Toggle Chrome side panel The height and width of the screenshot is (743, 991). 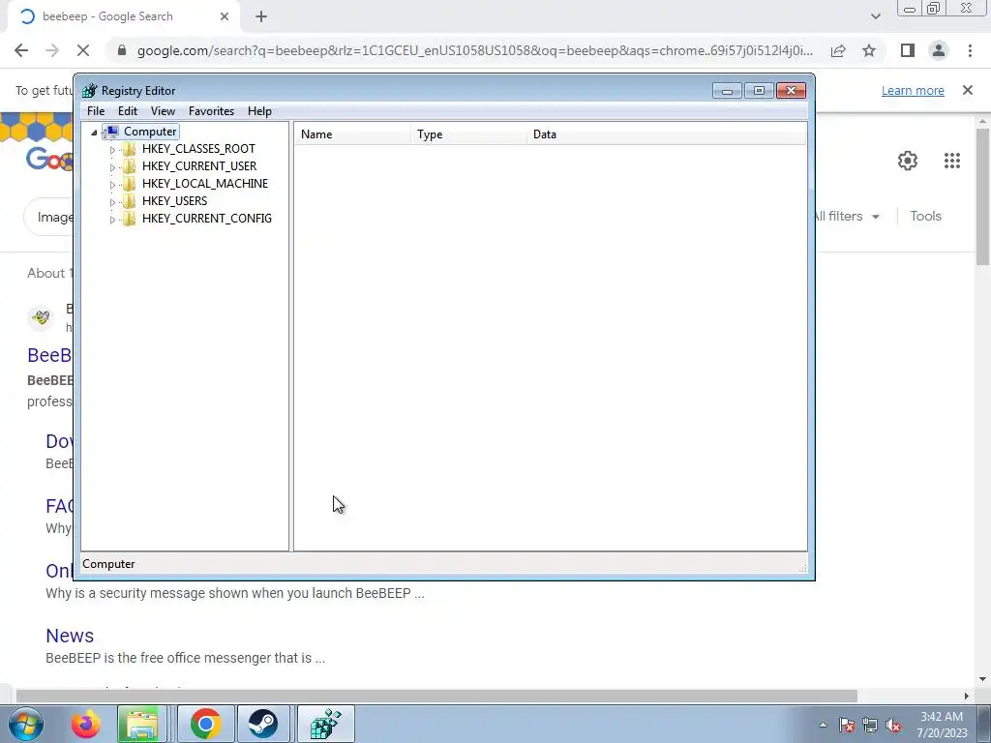coord(908,50)
